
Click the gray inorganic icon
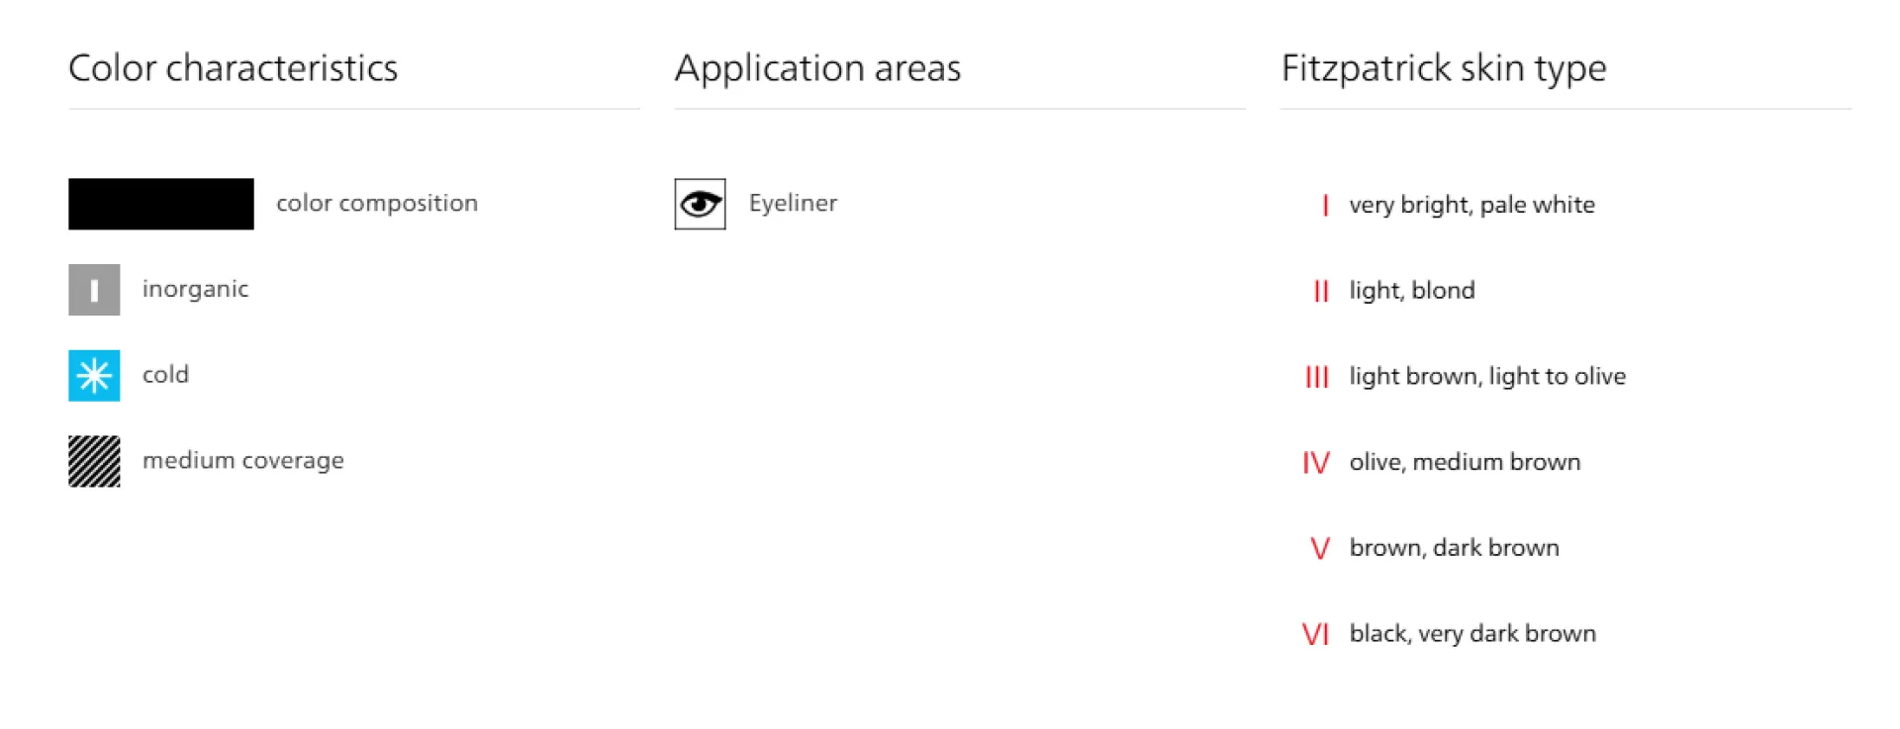94,290
